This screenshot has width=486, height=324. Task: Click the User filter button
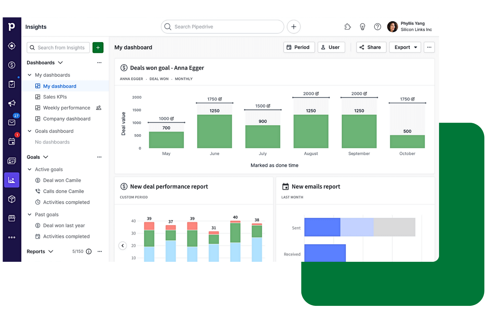pyautogui.click(x=331, y=47)
